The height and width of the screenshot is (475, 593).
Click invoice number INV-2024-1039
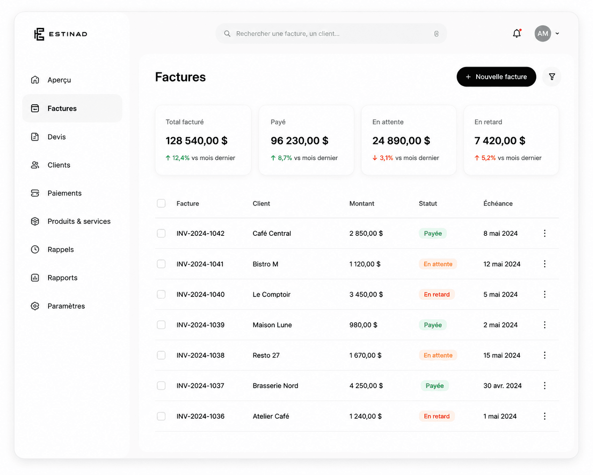coord(200,325)
